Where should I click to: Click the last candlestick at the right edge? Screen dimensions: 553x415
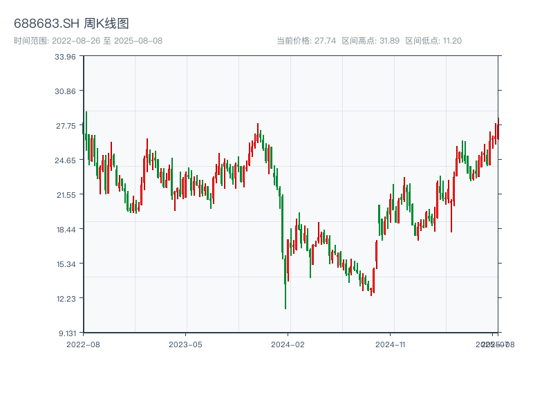[498, 130]
